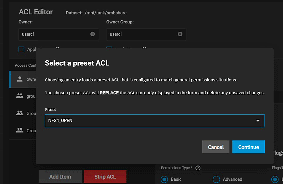The image size is (283, 184).
Task: Clear the Owner field with X icon
Action: (x=93, y=34)
